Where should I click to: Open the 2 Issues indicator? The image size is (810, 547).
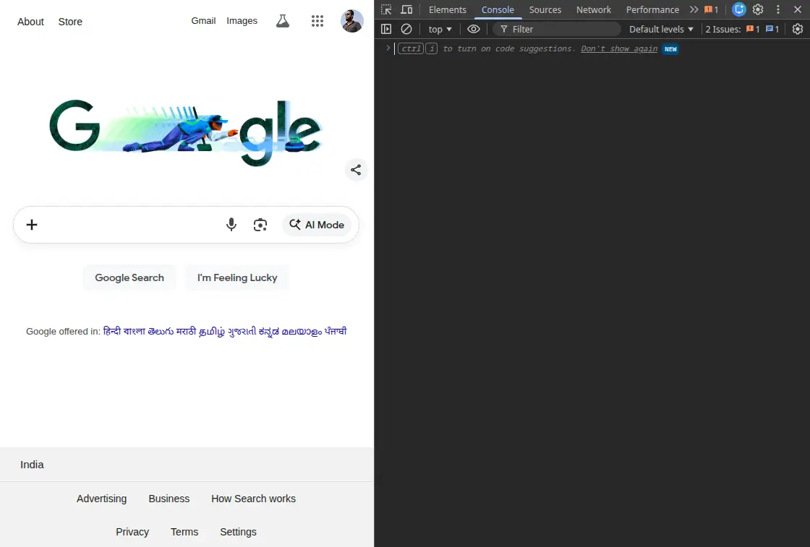click(742, 30)
